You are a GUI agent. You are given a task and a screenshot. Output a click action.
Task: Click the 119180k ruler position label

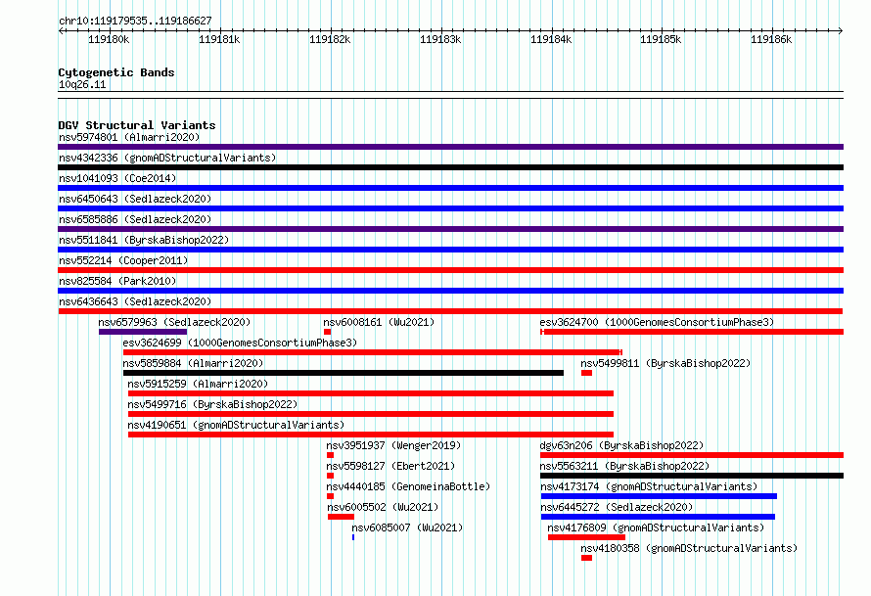point(109,39)
